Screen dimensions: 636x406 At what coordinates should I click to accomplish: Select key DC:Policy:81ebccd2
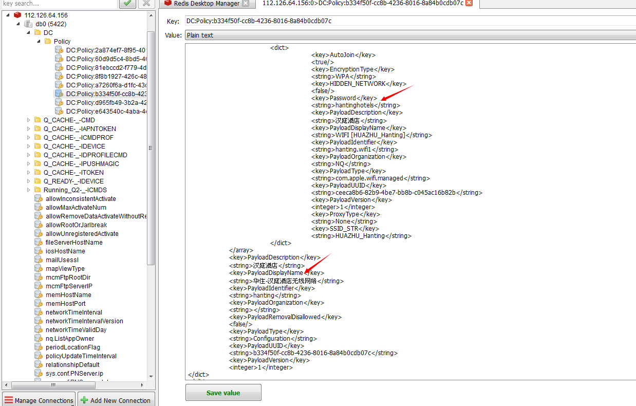106,67
